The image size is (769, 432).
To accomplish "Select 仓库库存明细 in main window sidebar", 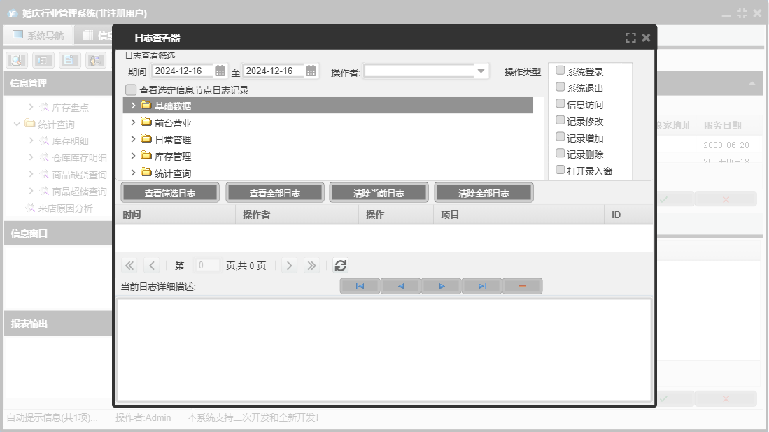I will click(80, 158).
